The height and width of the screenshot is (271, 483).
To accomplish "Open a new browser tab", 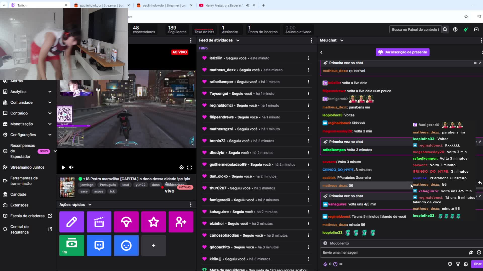I will point(263,5).
